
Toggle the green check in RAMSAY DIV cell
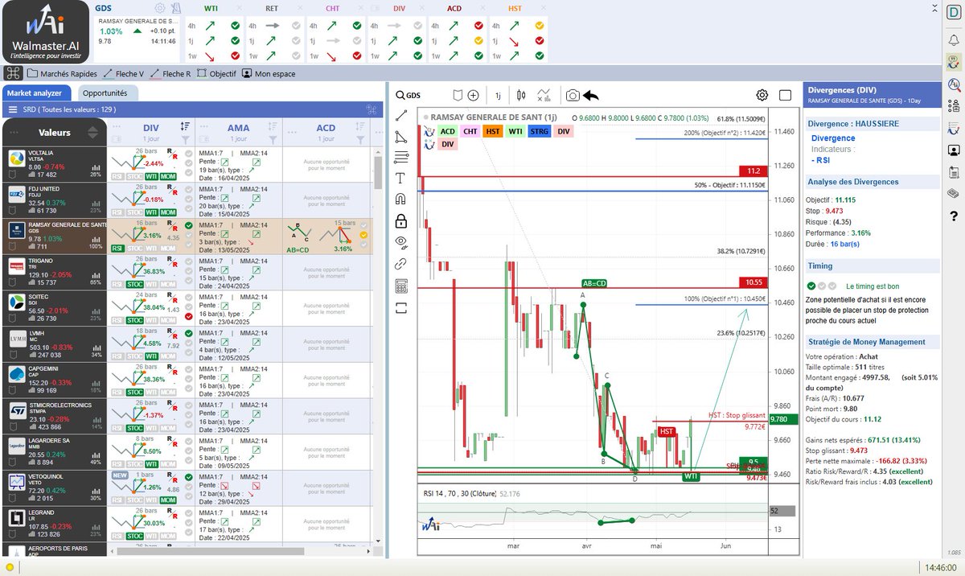pyautogui.click(x=187, y=226)
